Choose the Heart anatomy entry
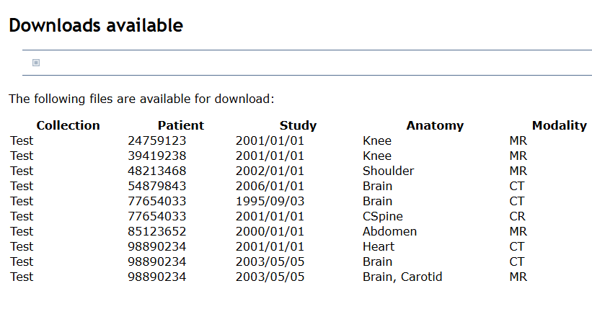Screen dimensions: 592x309 (x=379, y=246)
